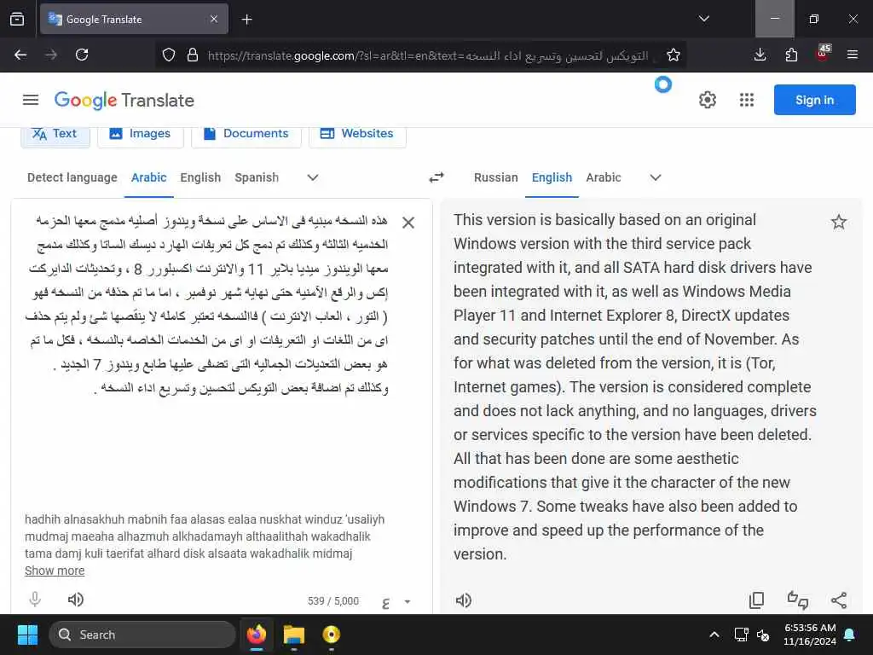Open Google Translate settings gear

click(x=707, y=101)
